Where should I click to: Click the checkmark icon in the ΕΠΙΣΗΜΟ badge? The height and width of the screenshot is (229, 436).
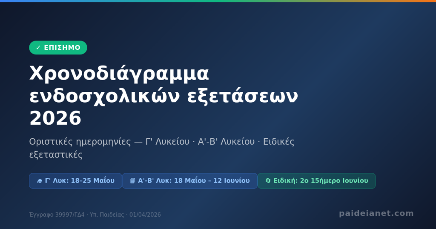38,48
